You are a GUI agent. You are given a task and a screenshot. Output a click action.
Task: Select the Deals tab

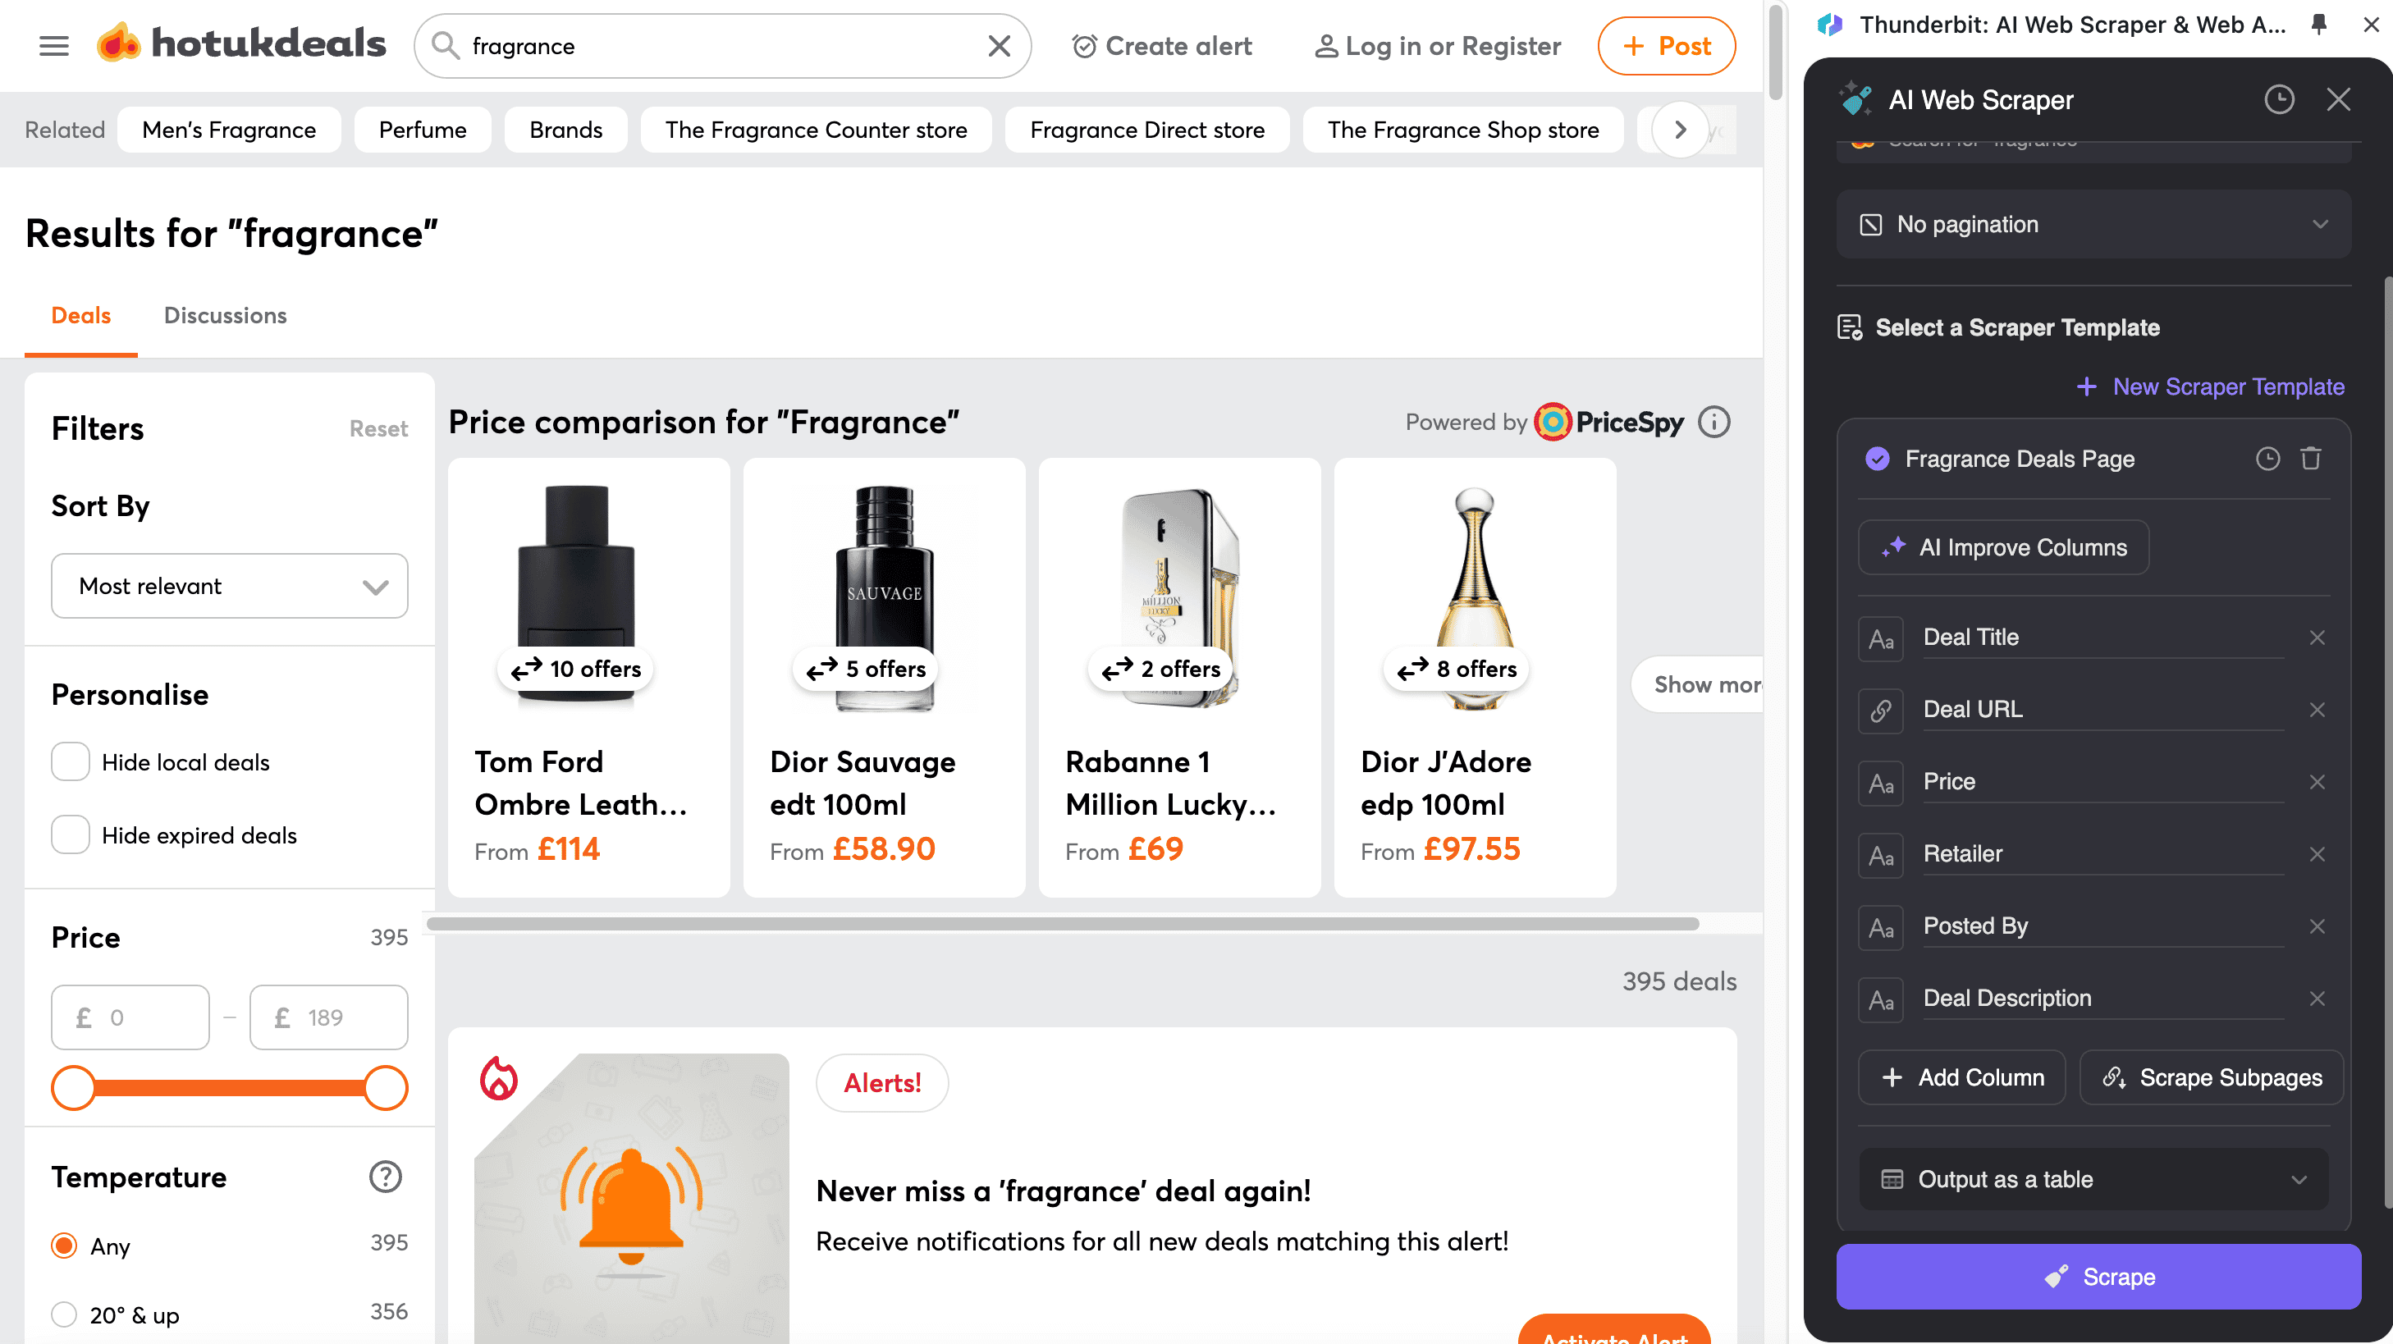[x=80, y=316]
